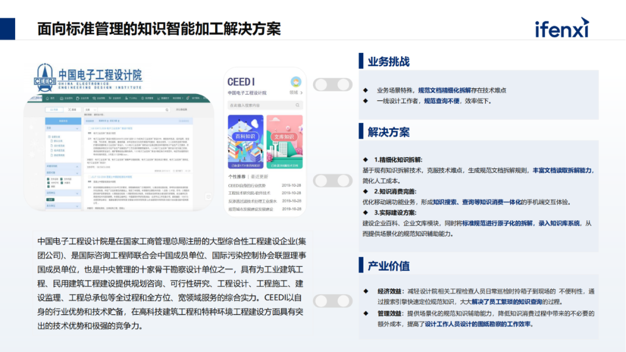The width and height of the screenshot is (626, 352).
Task: Switch to the 列表 view tab
Action: (x=54, y=110)
